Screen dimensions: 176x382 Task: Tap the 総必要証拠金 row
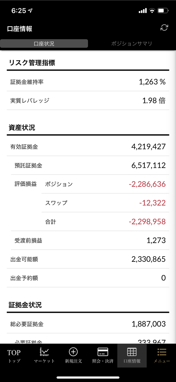coord(88,324)
